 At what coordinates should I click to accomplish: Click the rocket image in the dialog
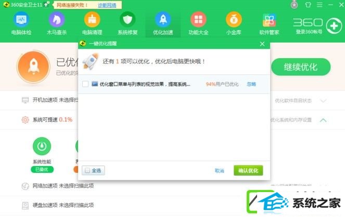(91, 61)
